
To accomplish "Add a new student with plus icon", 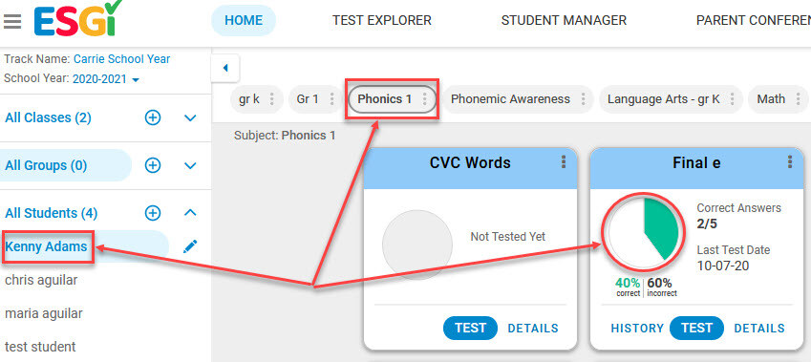I will pos(153,213).
